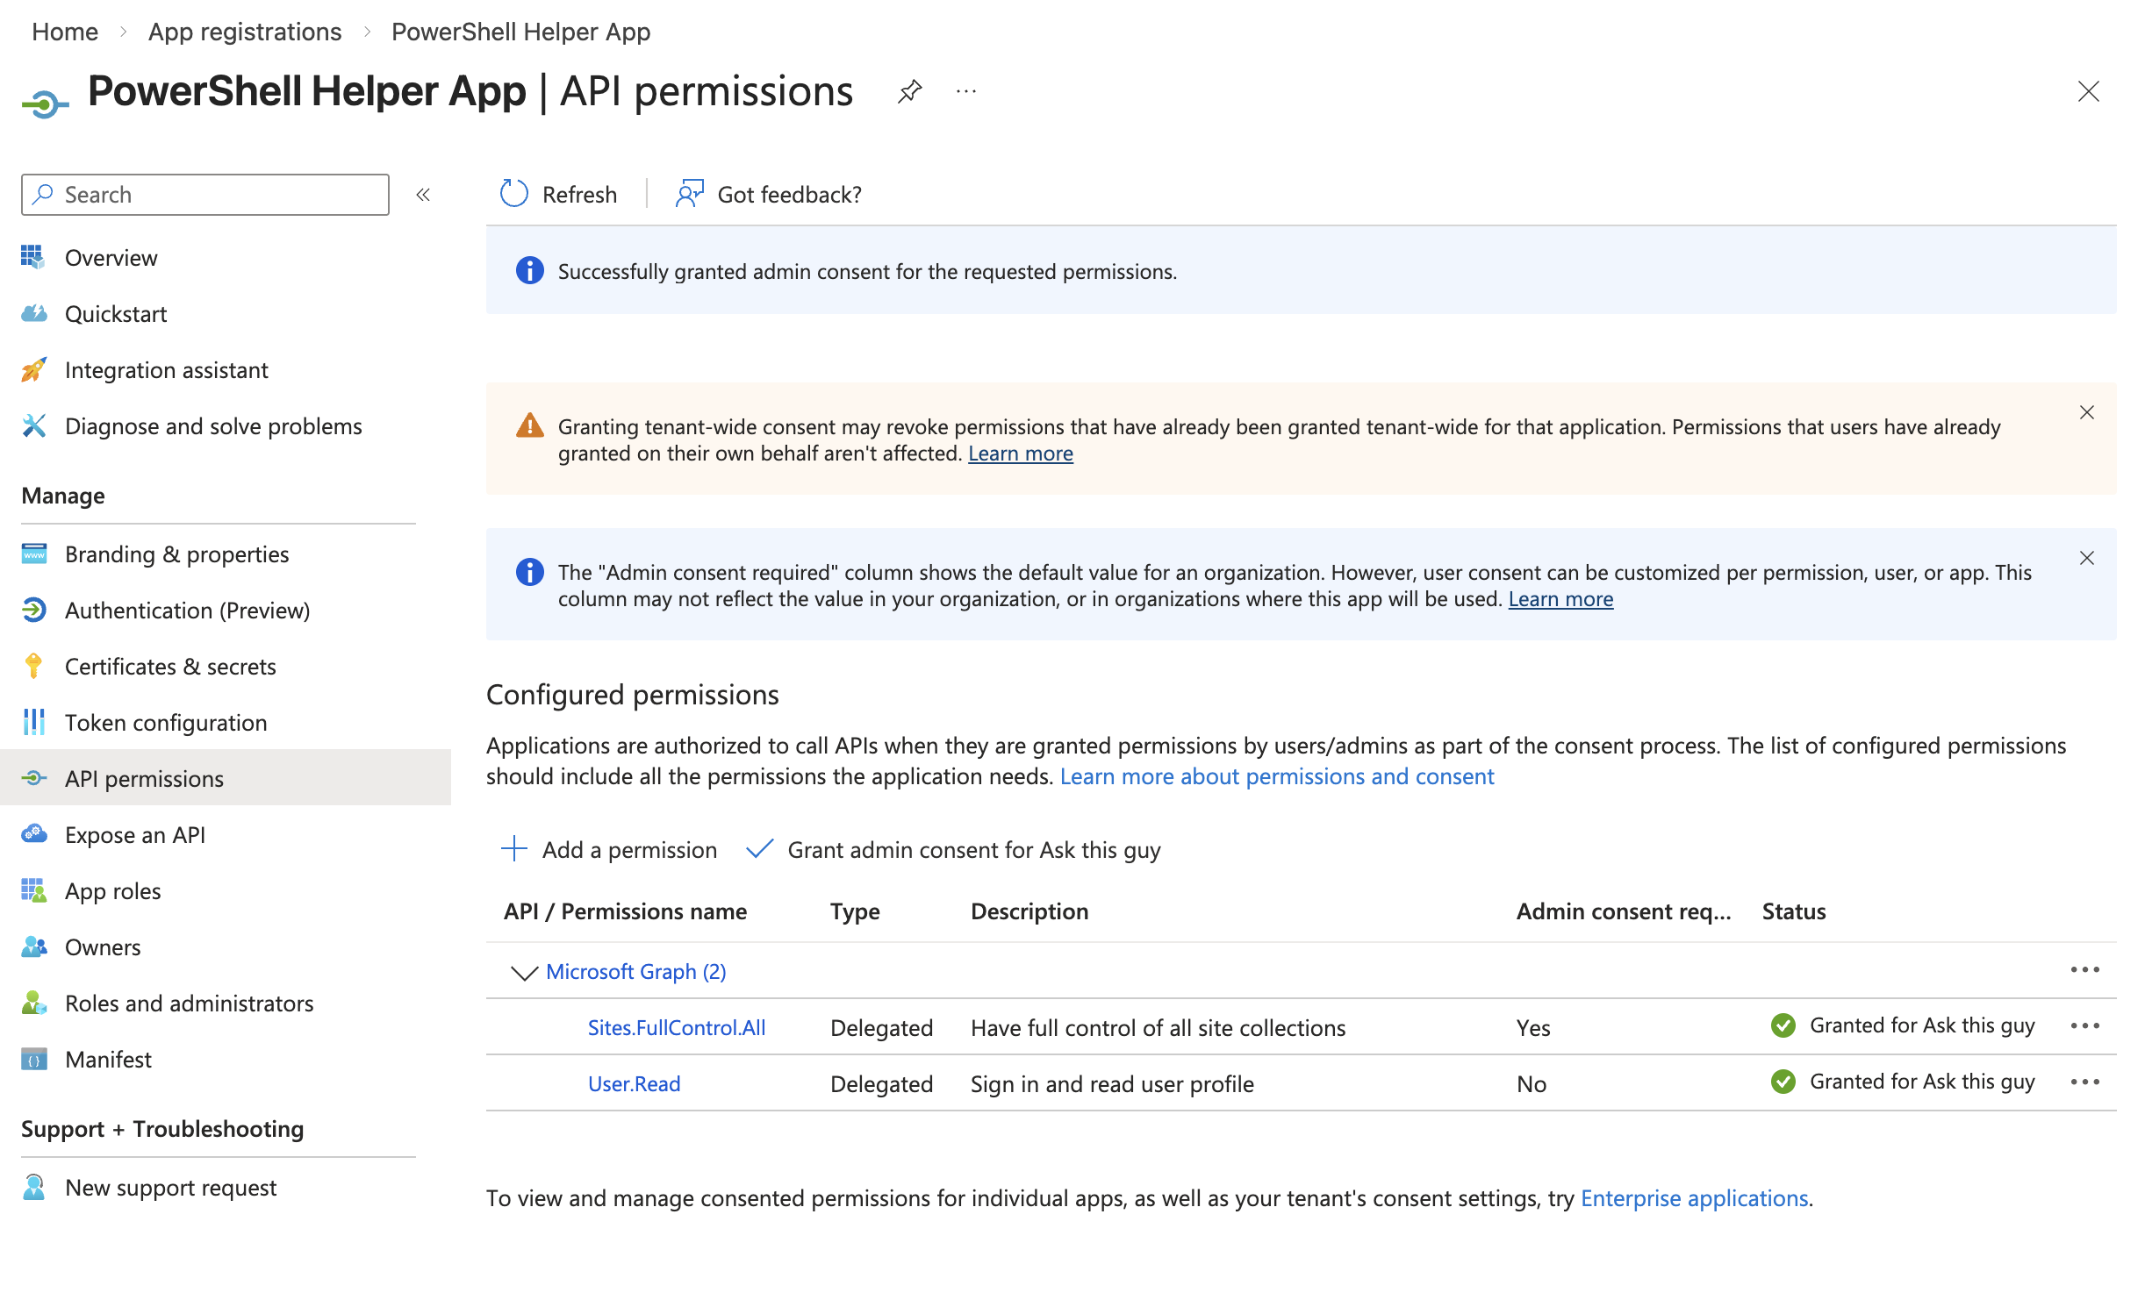Select Overview in the sidebar menu
2145x1300 pixels.
click(x=111, y=257)
